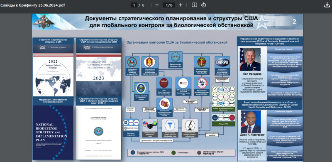Click the Biomanufacturing Strategy document cover
Image resolution: width=332 pixels, height=162 pixels.
tap(99, 133)
